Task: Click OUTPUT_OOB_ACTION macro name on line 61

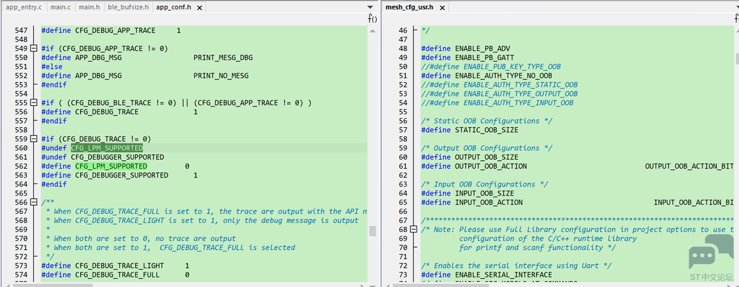Action: pyautogui.click(x=491, y=166)
